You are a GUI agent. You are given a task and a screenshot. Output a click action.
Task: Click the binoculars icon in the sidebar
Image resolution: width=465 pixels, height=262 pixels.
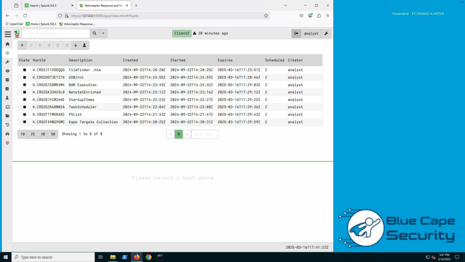(7, 134)
